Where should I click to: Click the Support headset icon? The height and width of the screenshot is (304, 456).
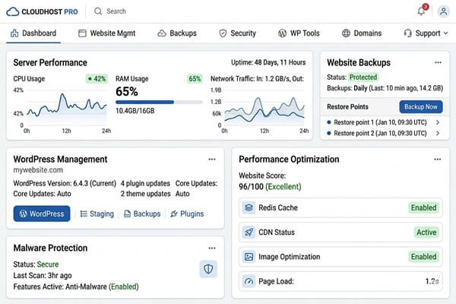tap(407, 33)
